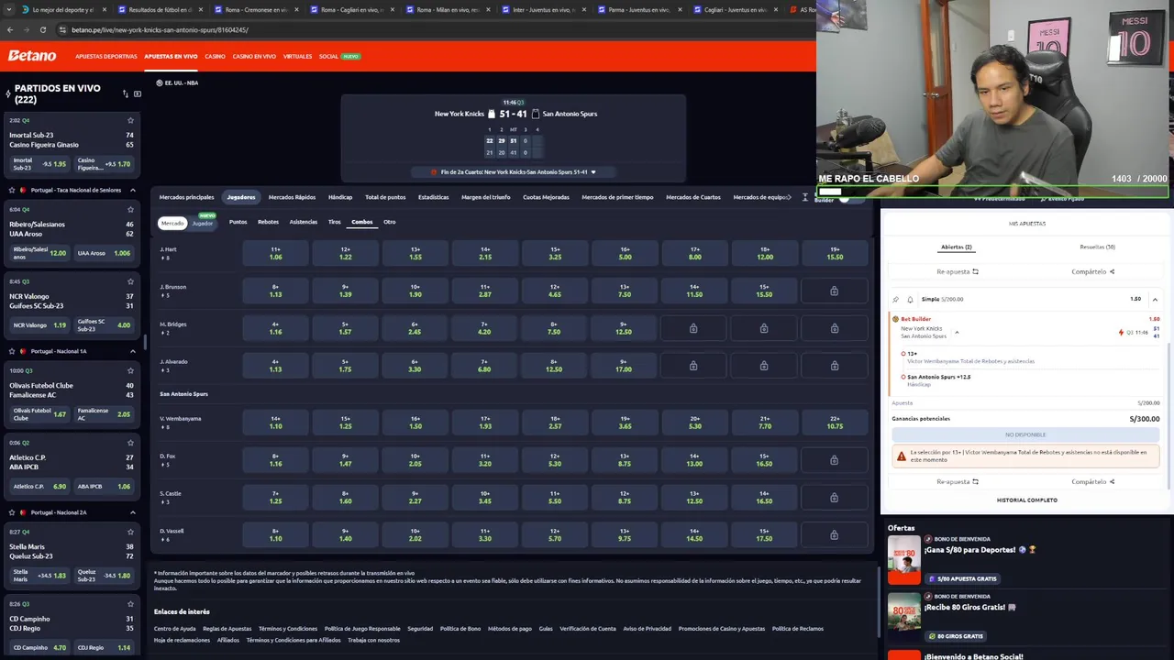
Task: Click the collapse markets icon beside Bet Builder toggle
Action: (x=804, y=197)
